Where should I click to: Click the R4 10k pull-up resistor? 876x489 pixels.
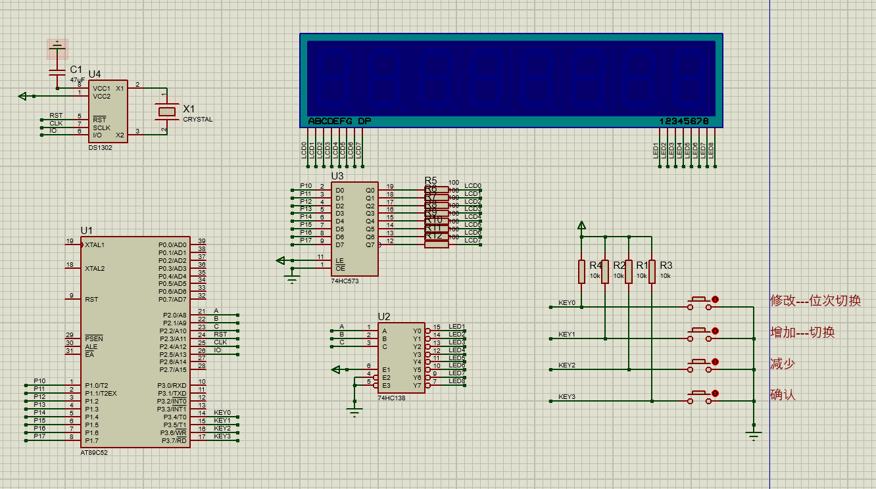tap(581, 271)
